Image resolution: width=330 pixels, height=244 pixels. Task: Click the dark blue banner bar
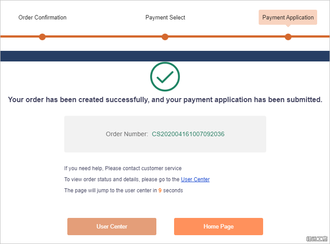click(x=165, y=56)
